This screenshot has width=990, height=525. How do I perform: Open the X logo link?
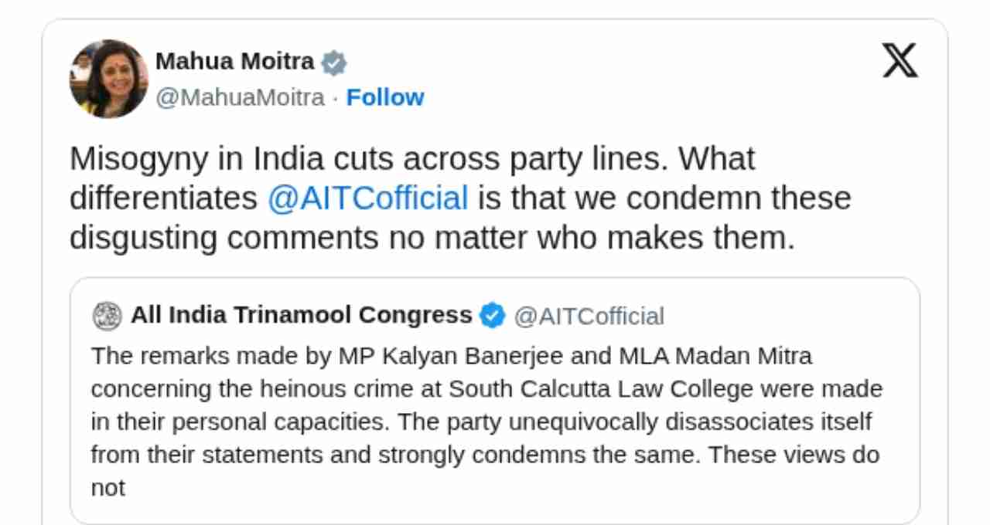pos(900,60)
